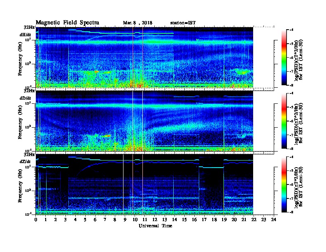Screen dimensions: 326x252
Task: Select the "Frequency (Hz)" label of dH/dt panel
Action: tap(20, 59)
